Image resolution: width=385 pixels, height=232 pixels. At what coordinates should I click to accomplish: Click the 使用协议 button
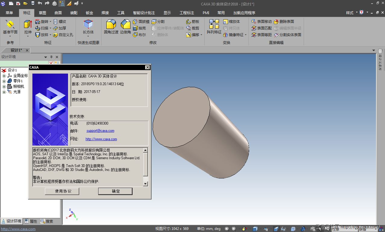tap(62, 191)
